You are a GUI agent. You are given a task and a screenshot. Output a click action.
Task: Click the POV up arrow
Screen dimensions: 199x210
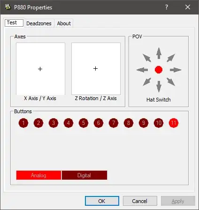click(x=159, y=53)
